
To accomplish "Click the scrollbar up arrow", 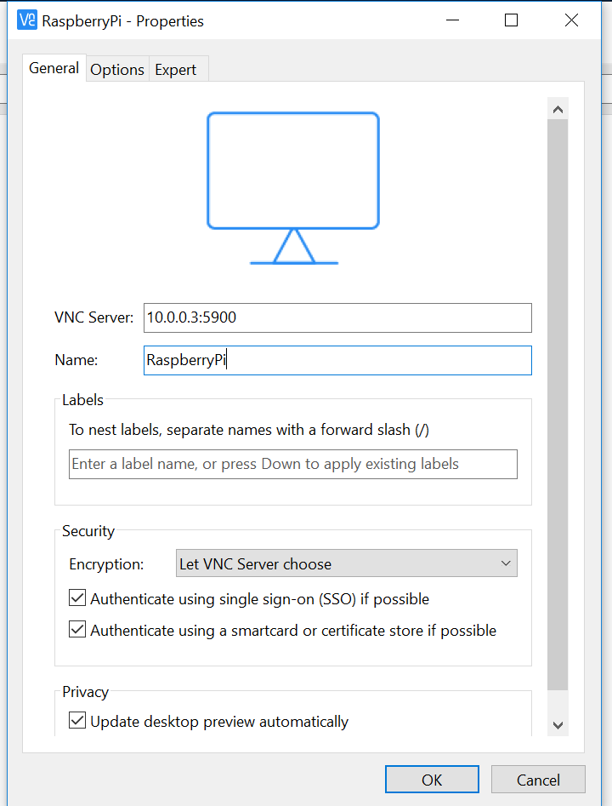I will (x=558, y=109).
